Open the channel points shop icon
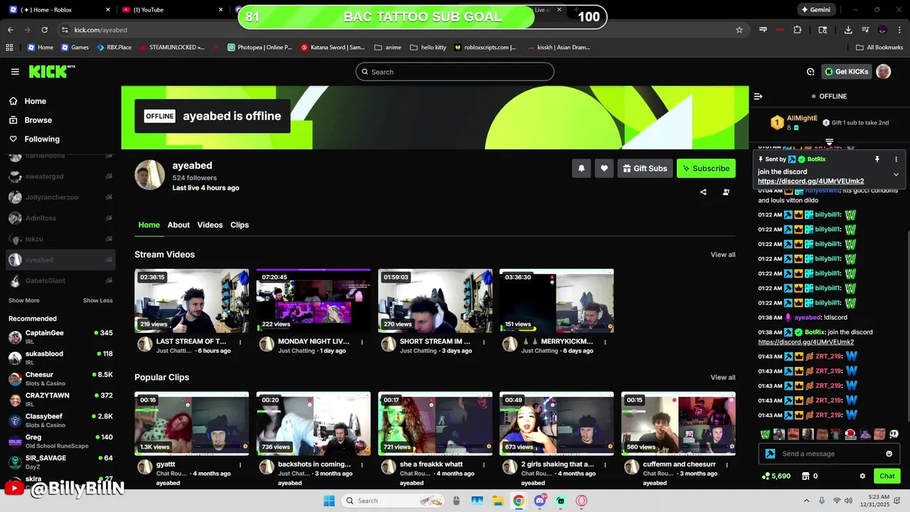Viewport: 910px width, 512px height. (805, 476)
